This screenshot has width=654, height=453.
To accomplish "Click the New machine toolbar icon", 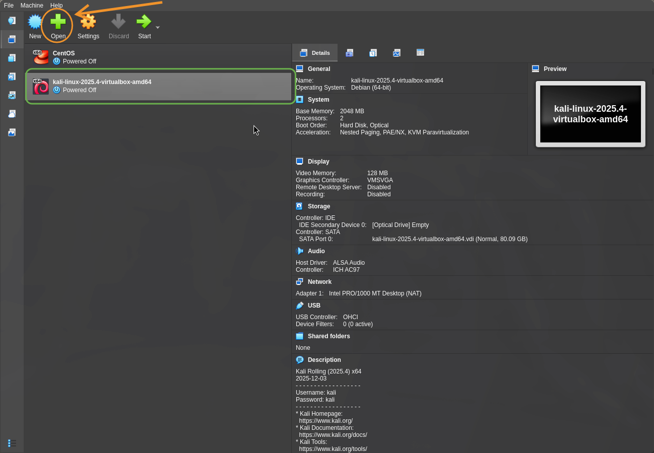I will coord(35,22).
